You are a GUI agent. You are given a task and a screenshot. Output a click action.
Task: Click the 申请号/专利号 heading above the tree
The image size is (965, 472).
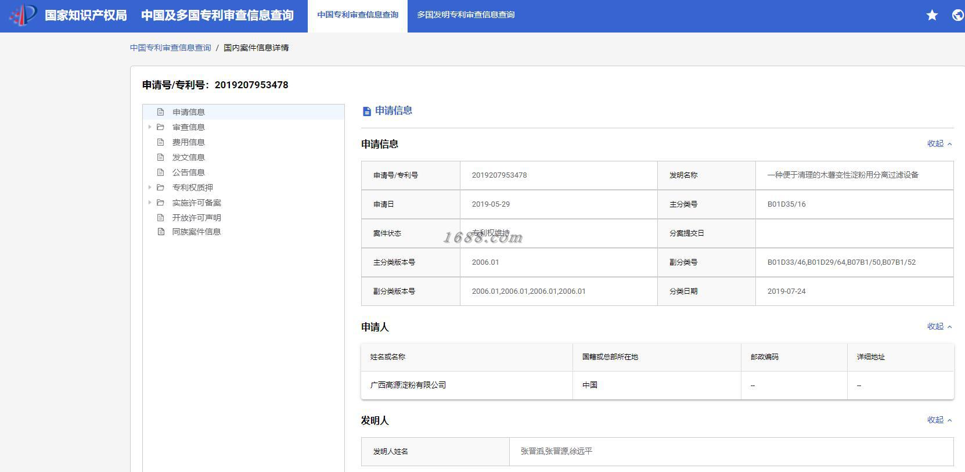click(x=215, y=85)
